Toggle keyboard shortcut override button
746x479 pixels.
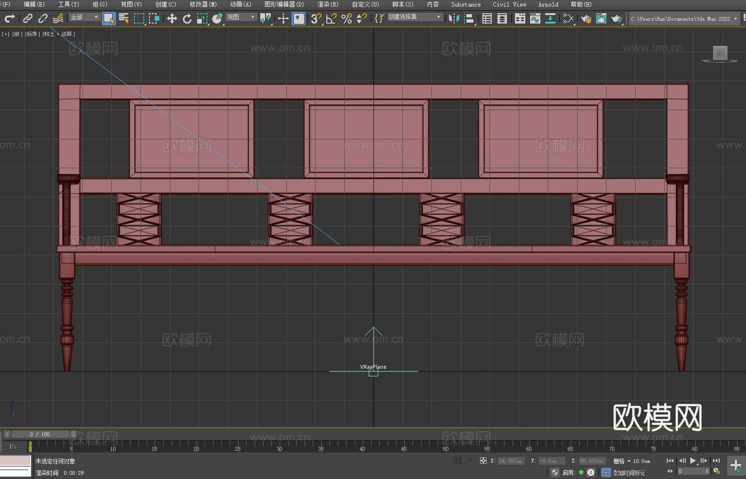298,18
